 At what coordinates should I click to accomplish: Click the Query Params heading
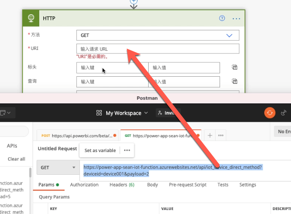(54, 197)
